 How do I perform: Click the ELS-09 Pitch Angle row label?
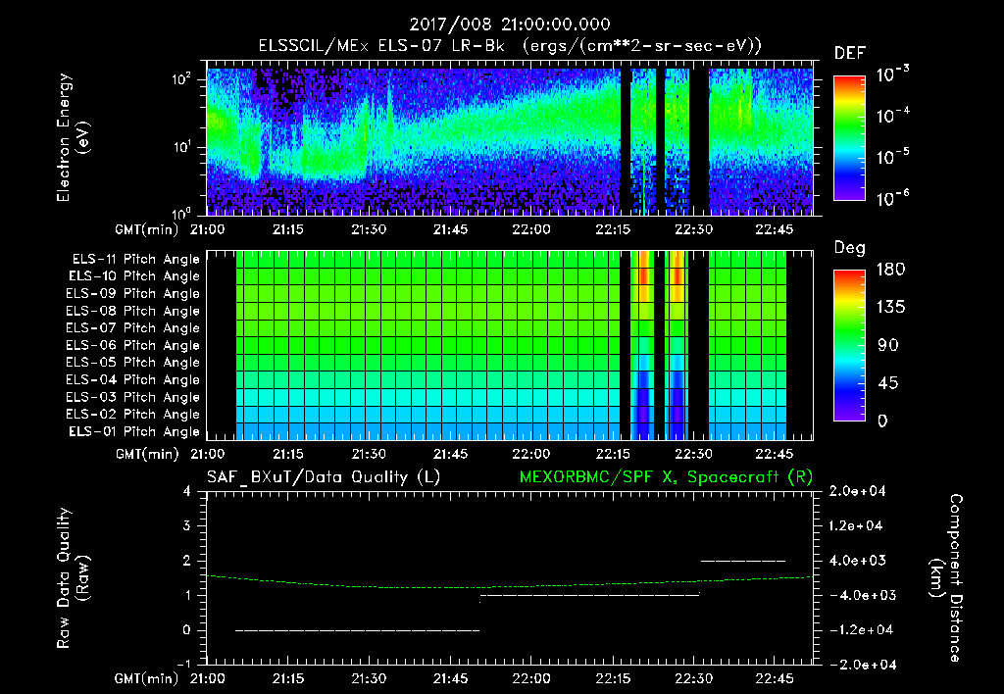[133, 294]
